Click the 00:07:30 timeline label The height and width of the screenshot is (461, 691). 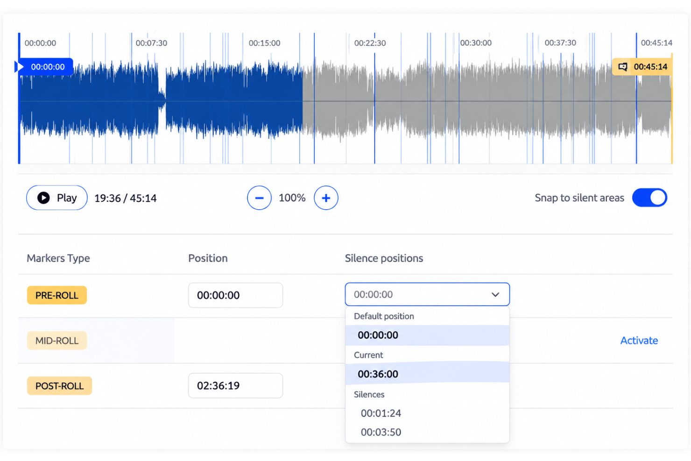click(x=151, y=43)
